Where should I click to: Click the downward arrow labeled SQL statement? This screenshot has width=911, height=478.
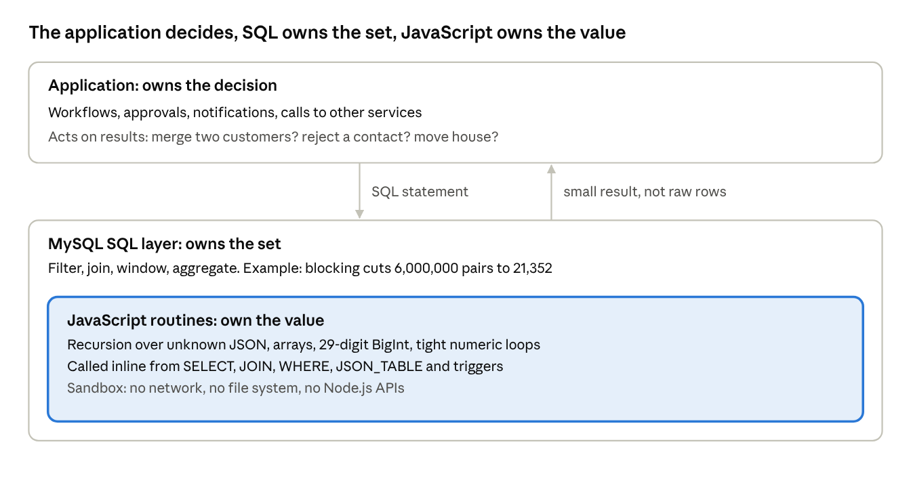point(360,191)
